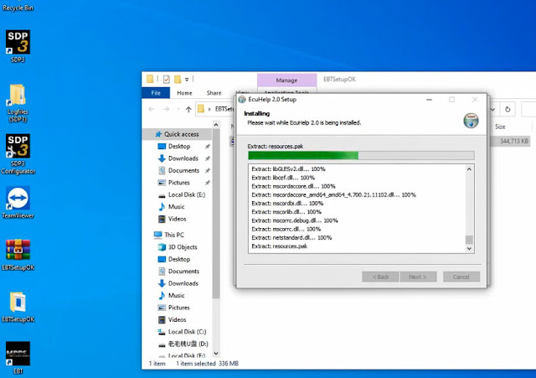Click the Properties icon in quick access toolbar
Screen dimensions: 536x378
point(167,80)
